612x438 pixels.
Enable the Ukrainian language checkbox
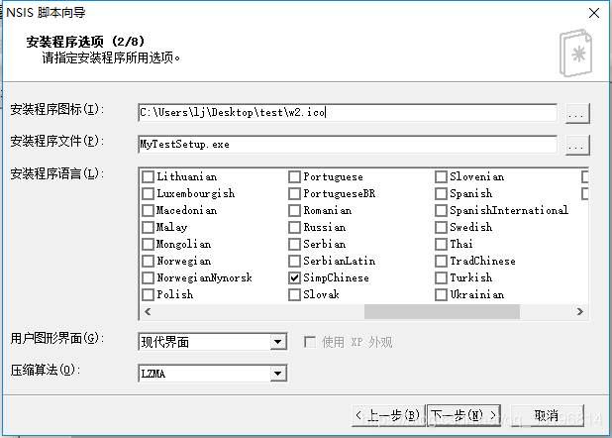tap(441, 294)
